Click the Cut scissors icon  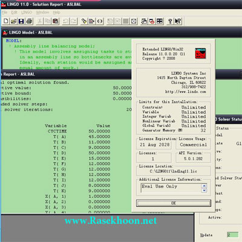40,21
